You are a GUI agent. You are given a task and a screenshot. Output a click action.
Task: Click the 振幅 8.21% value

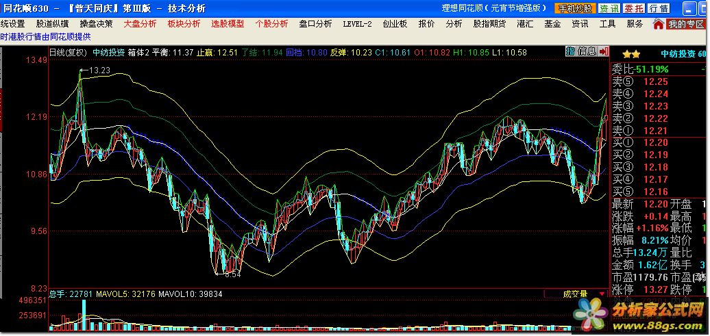point(653,241)
